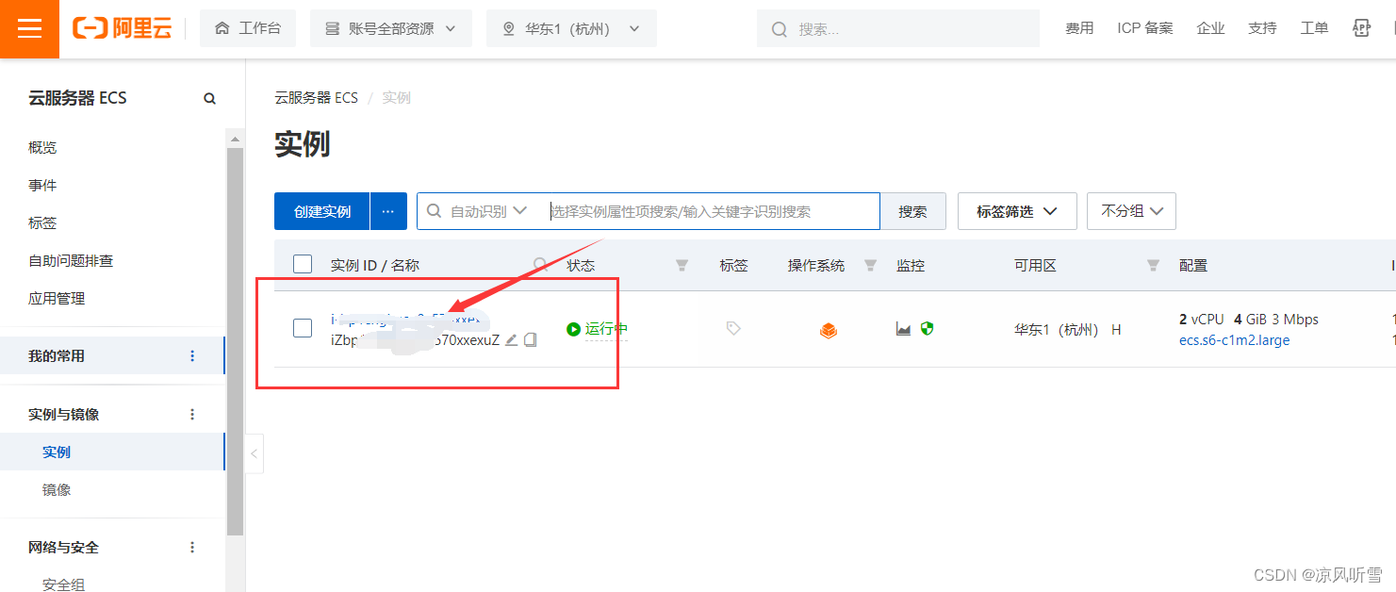Image resolution: width=1396 pixels, height=592 pixels.
Task: Click the ecs.s6-c1m2.large spec link
Action: pos(1234,340)
